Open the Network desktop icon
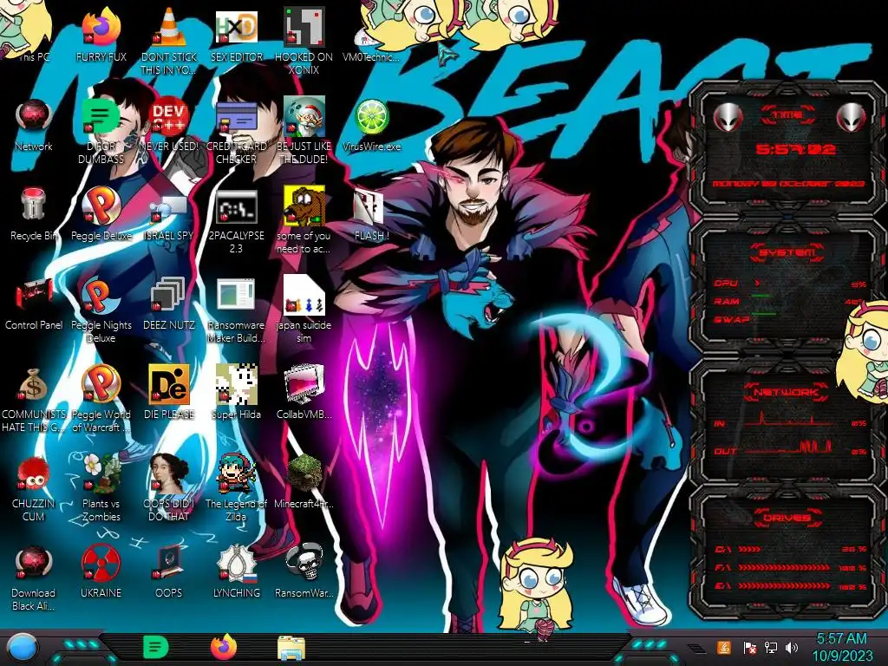Screen dimensions: 888x666 [34, 118]
